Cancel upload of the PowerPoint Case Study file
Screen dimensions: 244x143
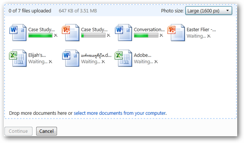109,35
